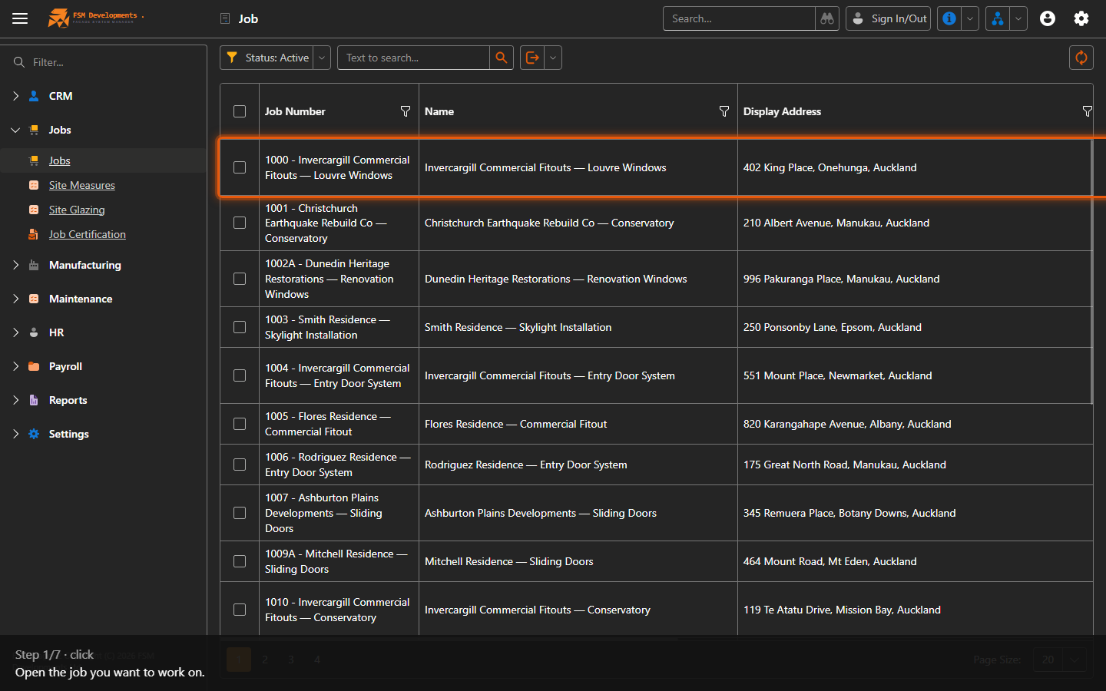Screen dimensions: 1106x691
Task: Collapse the Jobs tree section
Action: [15, 130]
